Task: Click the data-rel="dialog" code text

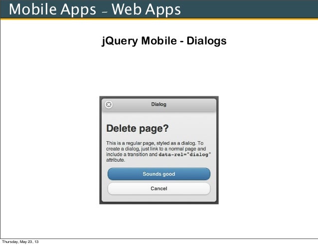Action: tap(185, 155)
